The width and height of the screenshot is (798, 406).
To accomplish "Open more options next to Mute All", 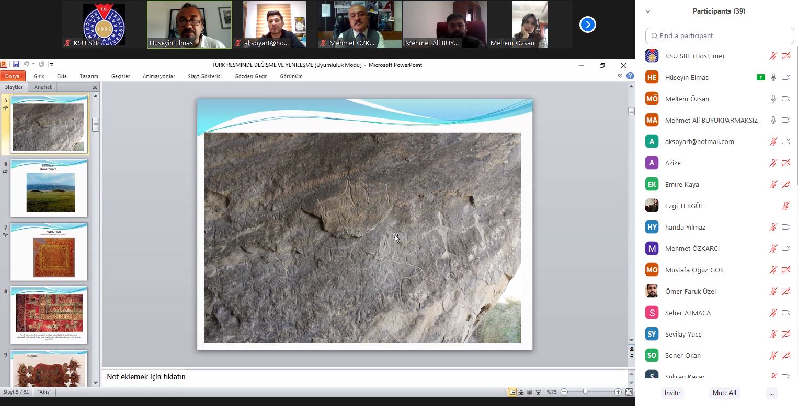I will [771, 393].
